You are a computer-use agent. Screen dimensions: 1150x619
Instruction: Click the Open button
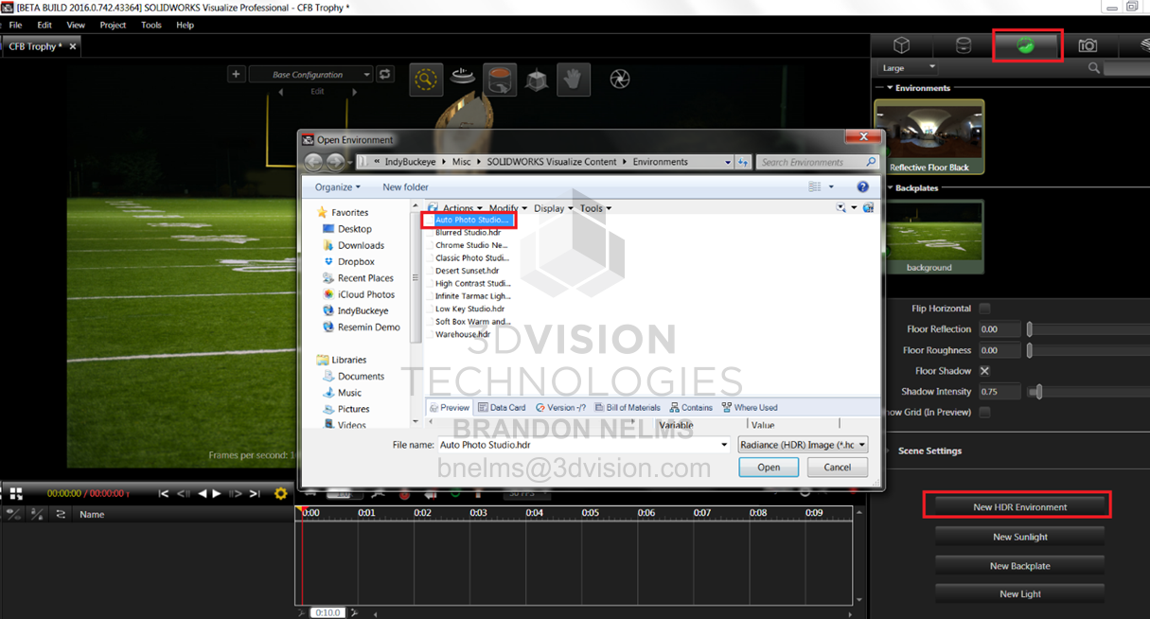pos(769,468)
